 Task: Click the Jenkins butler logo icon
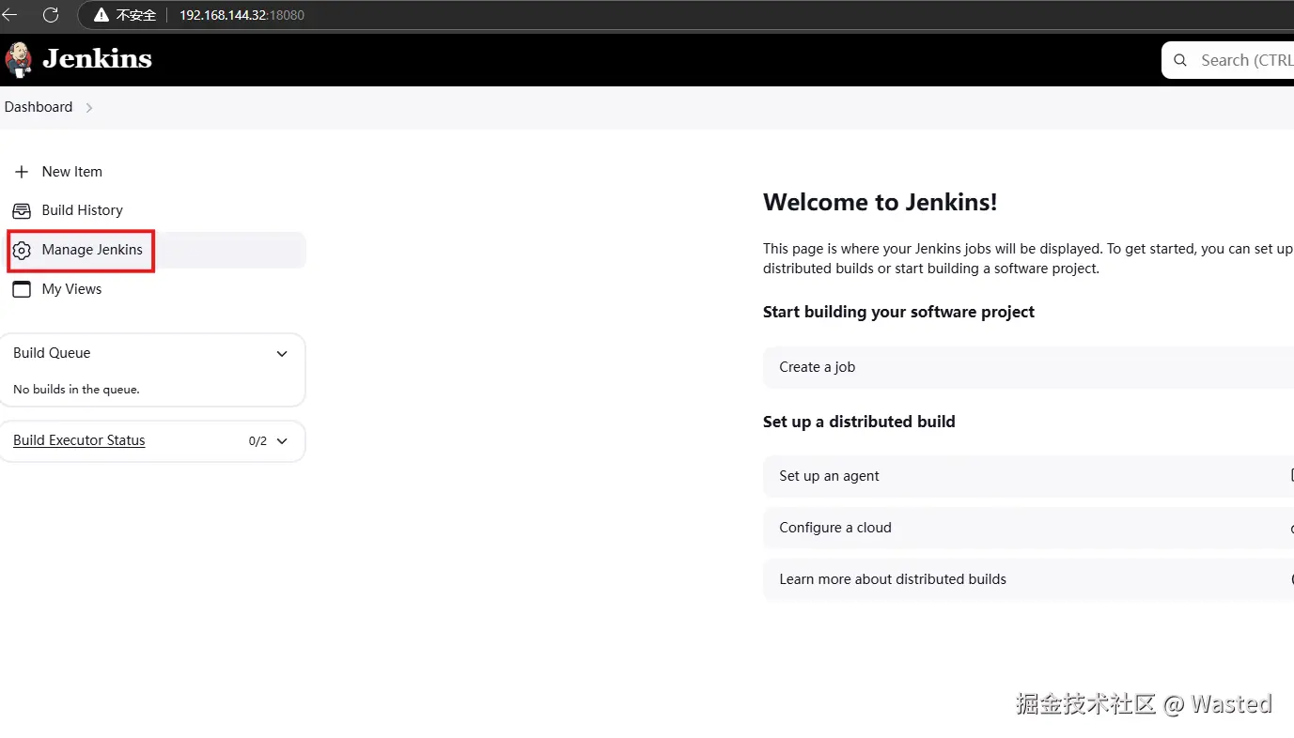(x=18, y=59)
